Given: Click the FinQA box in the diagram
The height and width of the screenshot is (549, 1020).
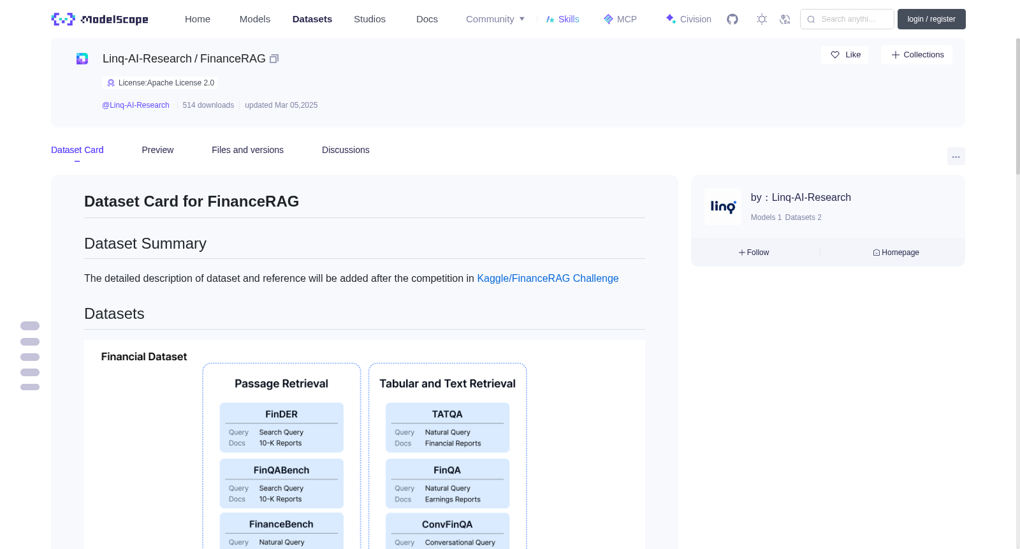Looking at the screenshot, I should point(448,483).
